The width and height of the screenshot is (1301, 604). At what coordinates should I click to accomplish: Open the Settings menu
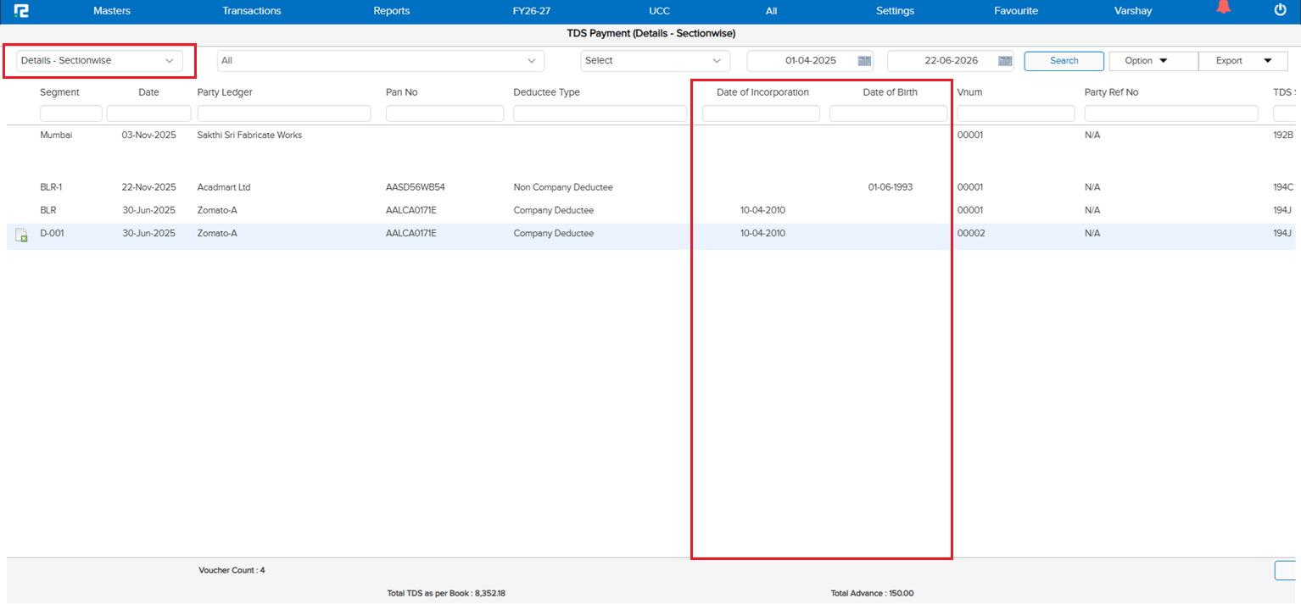tap(895, 11)
